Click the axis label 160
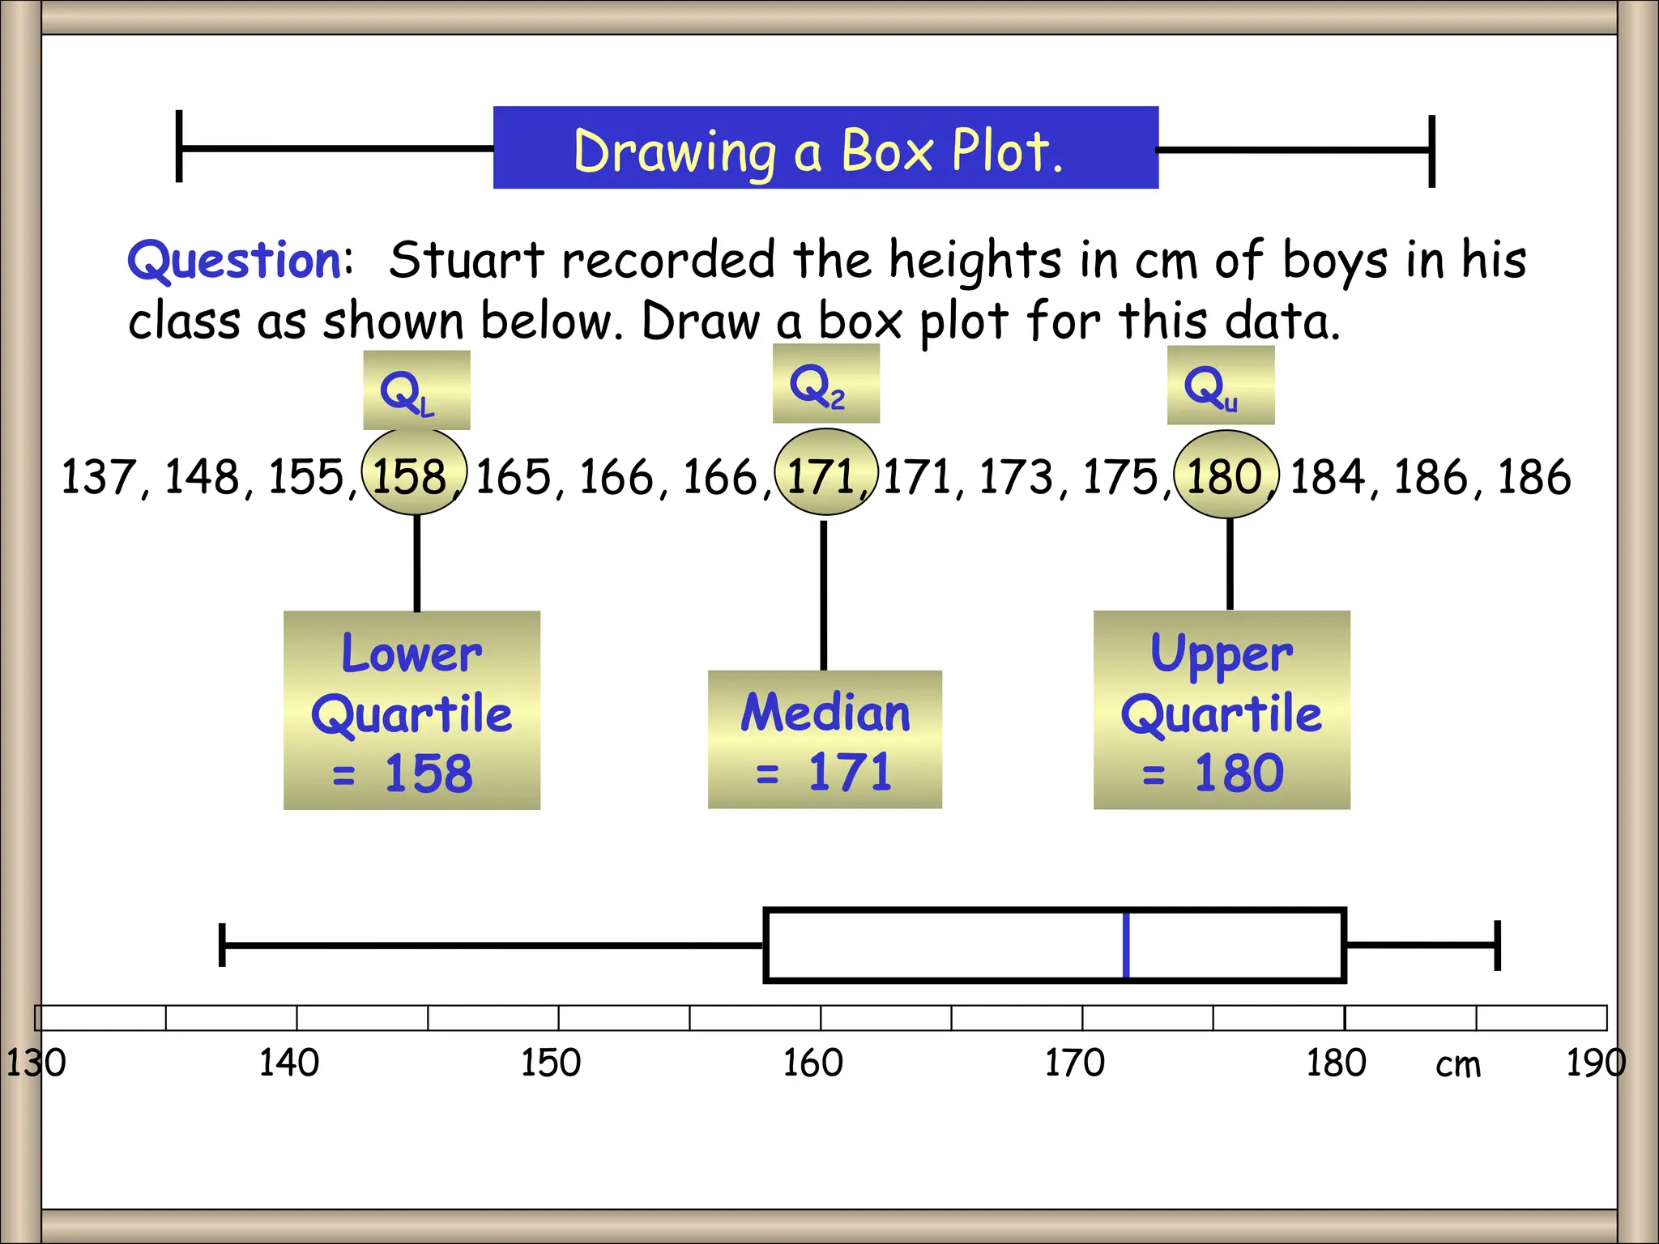The height and width of the screenshot is (1244, 1659). [813, 1063]
